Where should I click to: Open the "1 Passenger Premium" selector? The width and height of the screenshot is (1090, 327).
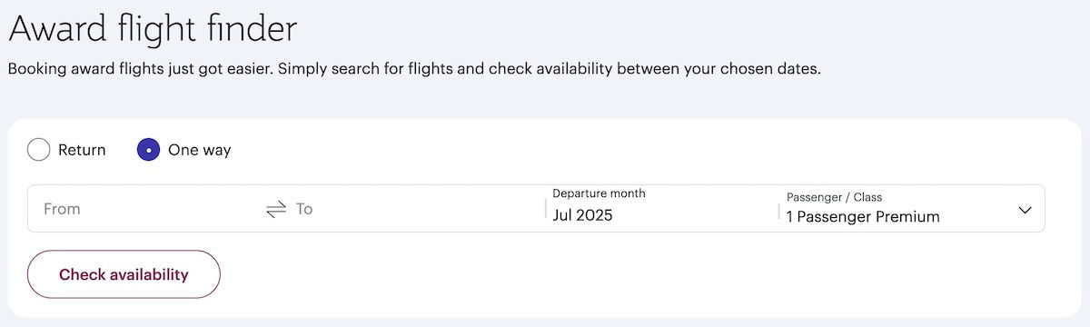pos(863,217)
